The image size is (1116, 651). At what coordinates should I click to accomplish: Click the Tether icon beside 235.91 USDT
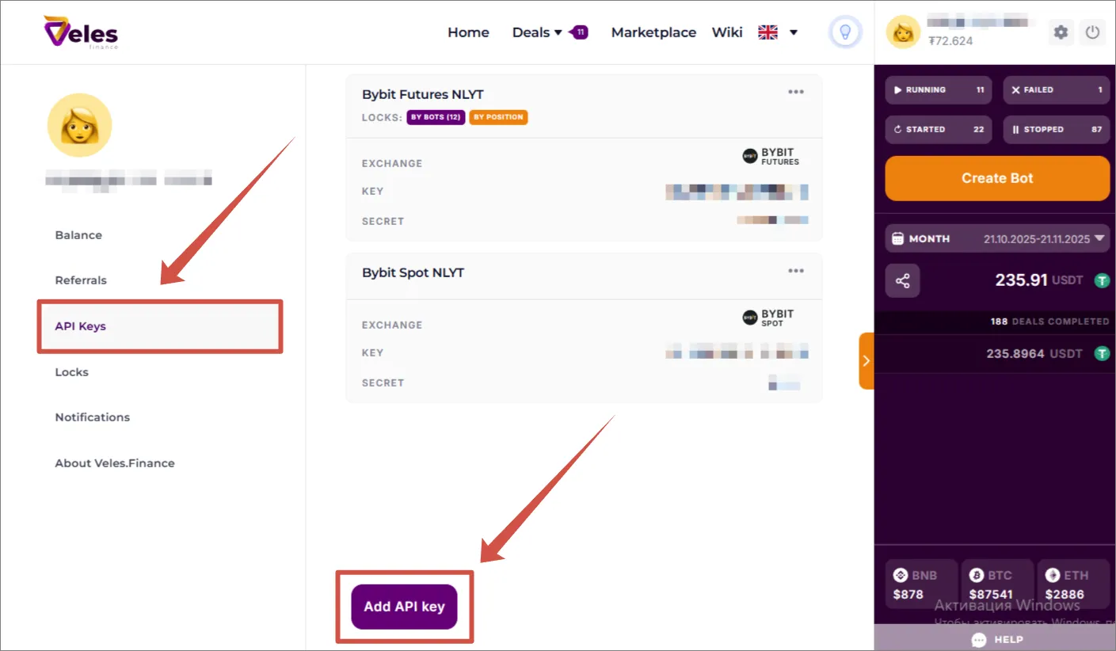1102,280
